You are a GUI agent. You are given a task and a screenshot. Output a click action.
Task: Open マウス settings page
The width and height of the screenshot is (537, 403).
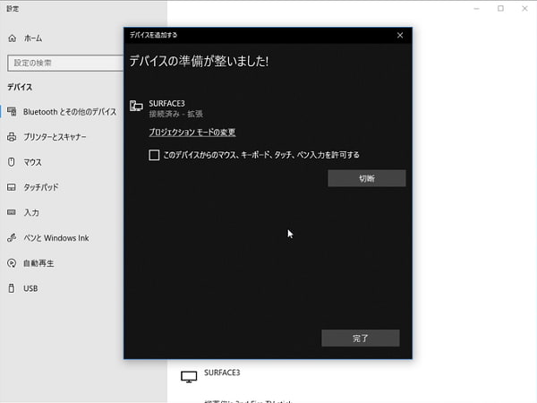[32, 162]
